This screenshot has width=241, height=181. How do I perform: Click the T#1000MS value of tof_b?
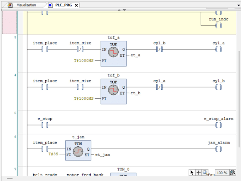tap(84, 99)
